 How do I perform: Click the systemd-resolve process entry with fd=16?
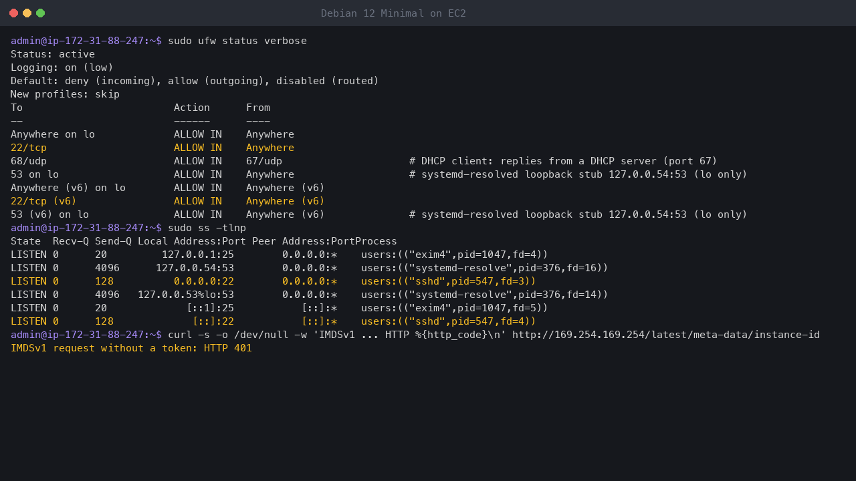485,268
